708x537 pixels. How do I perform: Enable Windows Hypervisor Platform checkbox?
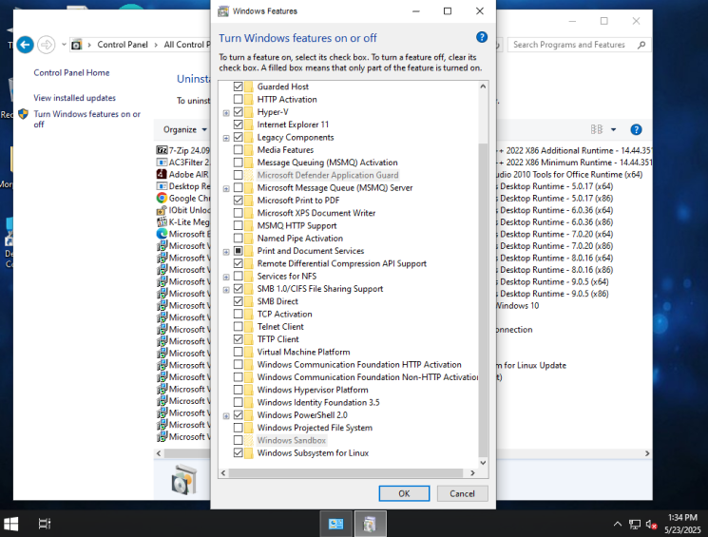(x=238, y=390)
